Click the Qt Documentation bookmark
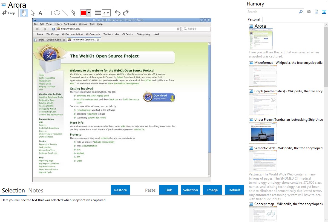The height and width of the screenshot is (222, 328). click(72, 34)
